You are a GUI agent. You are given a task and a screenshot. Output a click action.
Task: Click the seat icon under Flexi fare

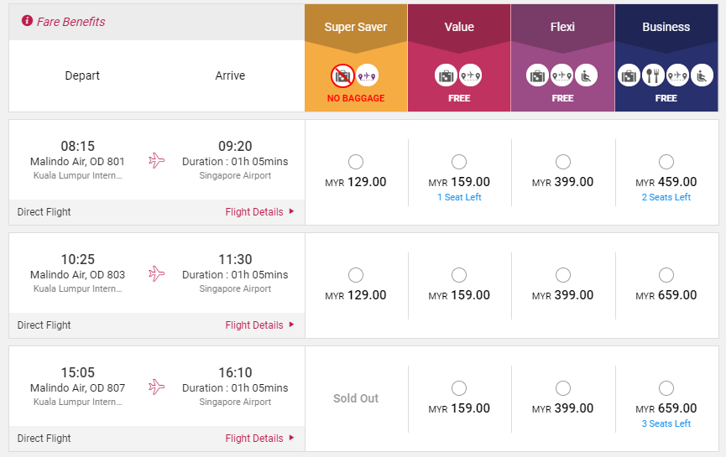point(586,75)
